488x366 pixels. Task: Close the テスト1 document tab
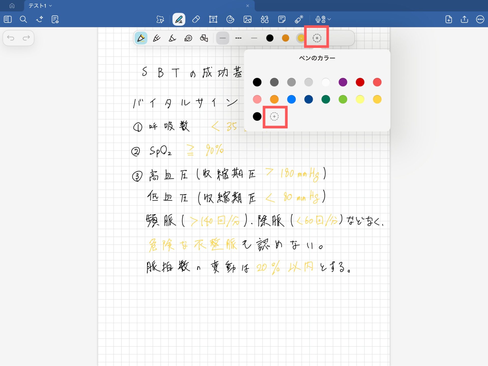pos(248,6)
